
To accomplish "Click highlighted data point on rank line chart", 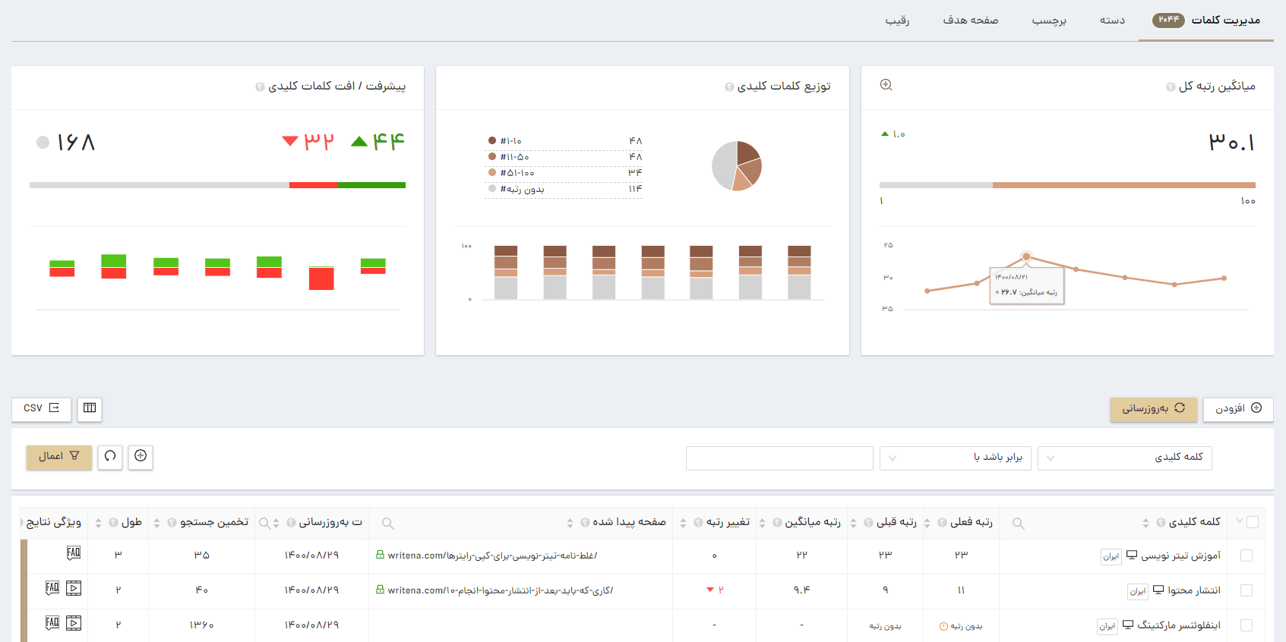I will click(x=1026, y=256).
